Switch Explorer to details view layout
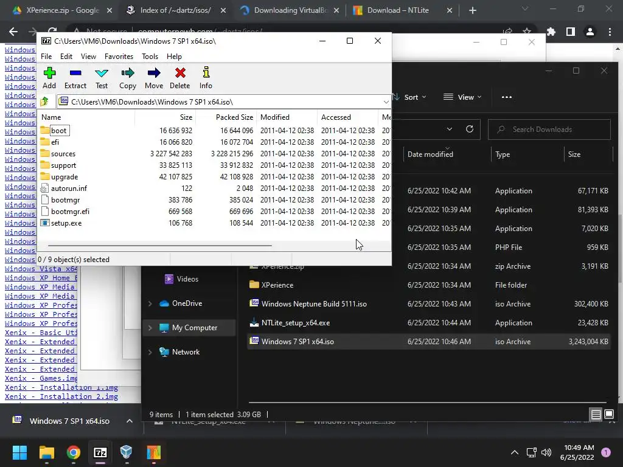 [596, 414]
